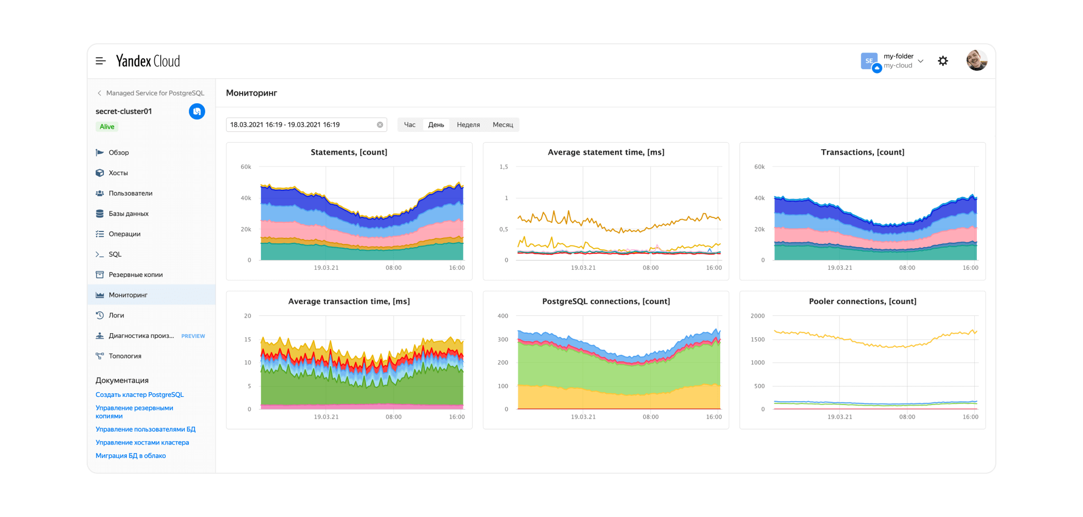
Task: Click the Transactions, [count] chart title
Action: pos(863,153)
